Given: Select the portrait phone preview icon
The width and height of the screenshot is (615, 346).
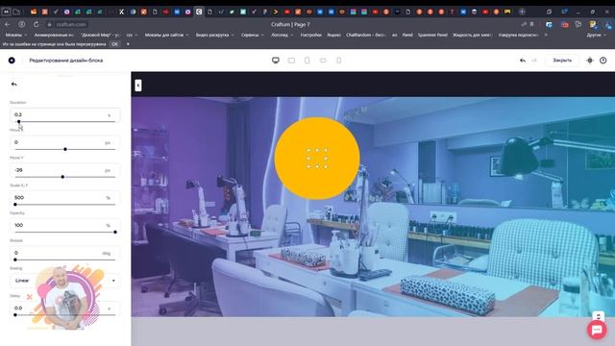Looking at the screenshot, I should click(x=338, y=61).
